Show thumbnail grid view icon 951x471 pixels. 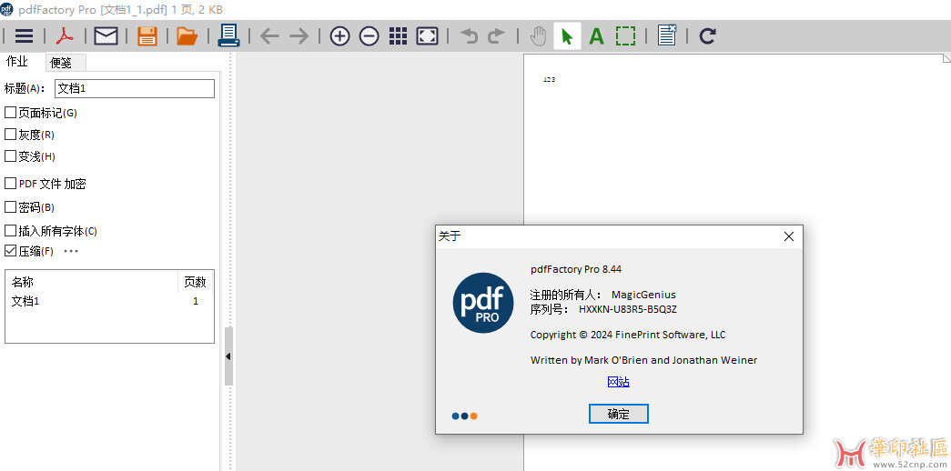point(398,36)
